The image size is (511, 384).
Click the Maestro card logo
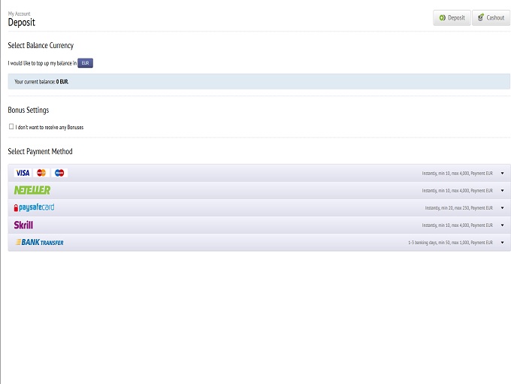(x=60, y=173)
